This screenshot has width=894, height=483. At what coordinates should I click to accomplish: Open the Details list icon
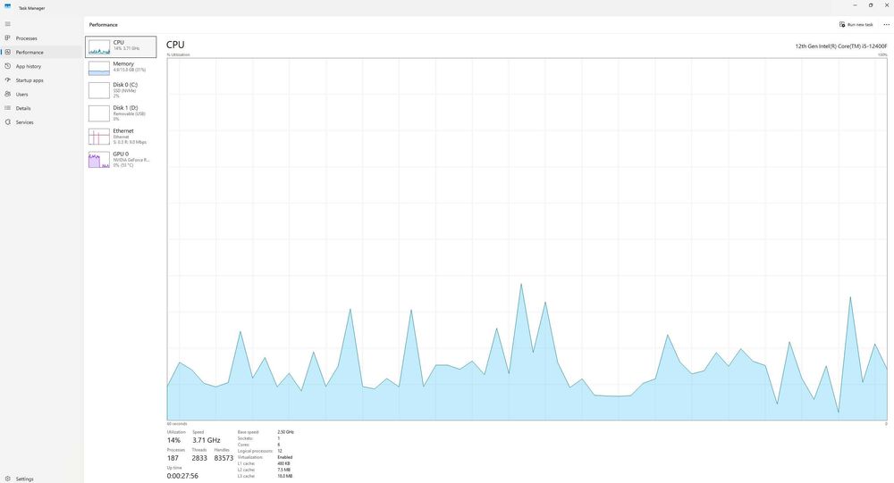7,108
